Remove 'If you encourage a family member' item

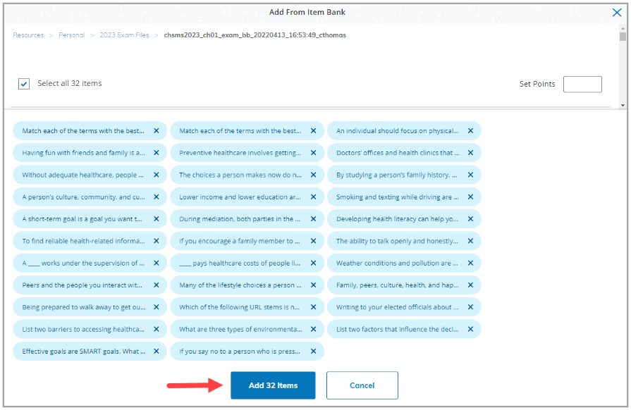314,241
